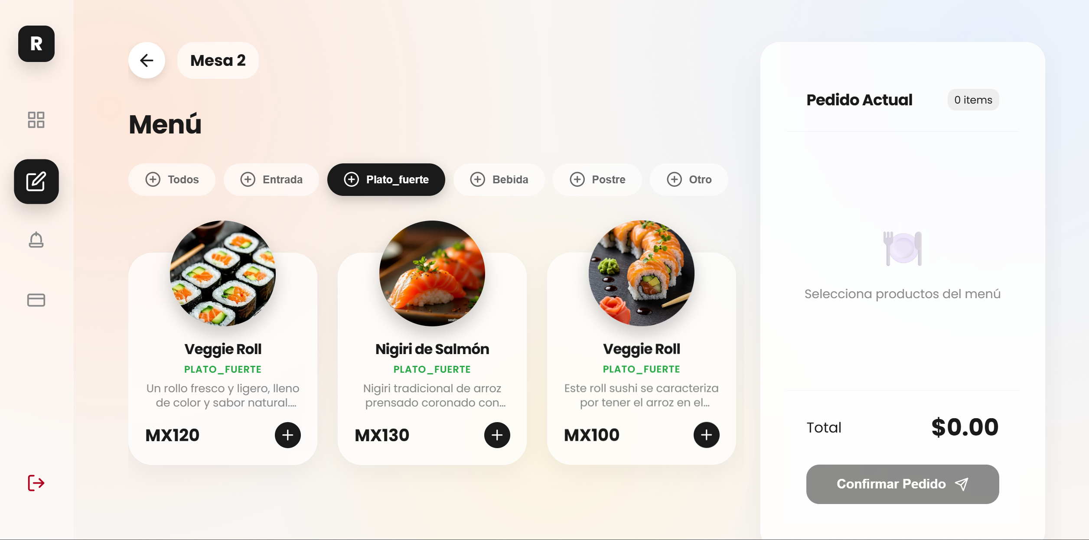Screen dimensions: 1089x540
Task: Click the Mesa 2 table label
Action: pyautogui.click(x=218, y=60)
